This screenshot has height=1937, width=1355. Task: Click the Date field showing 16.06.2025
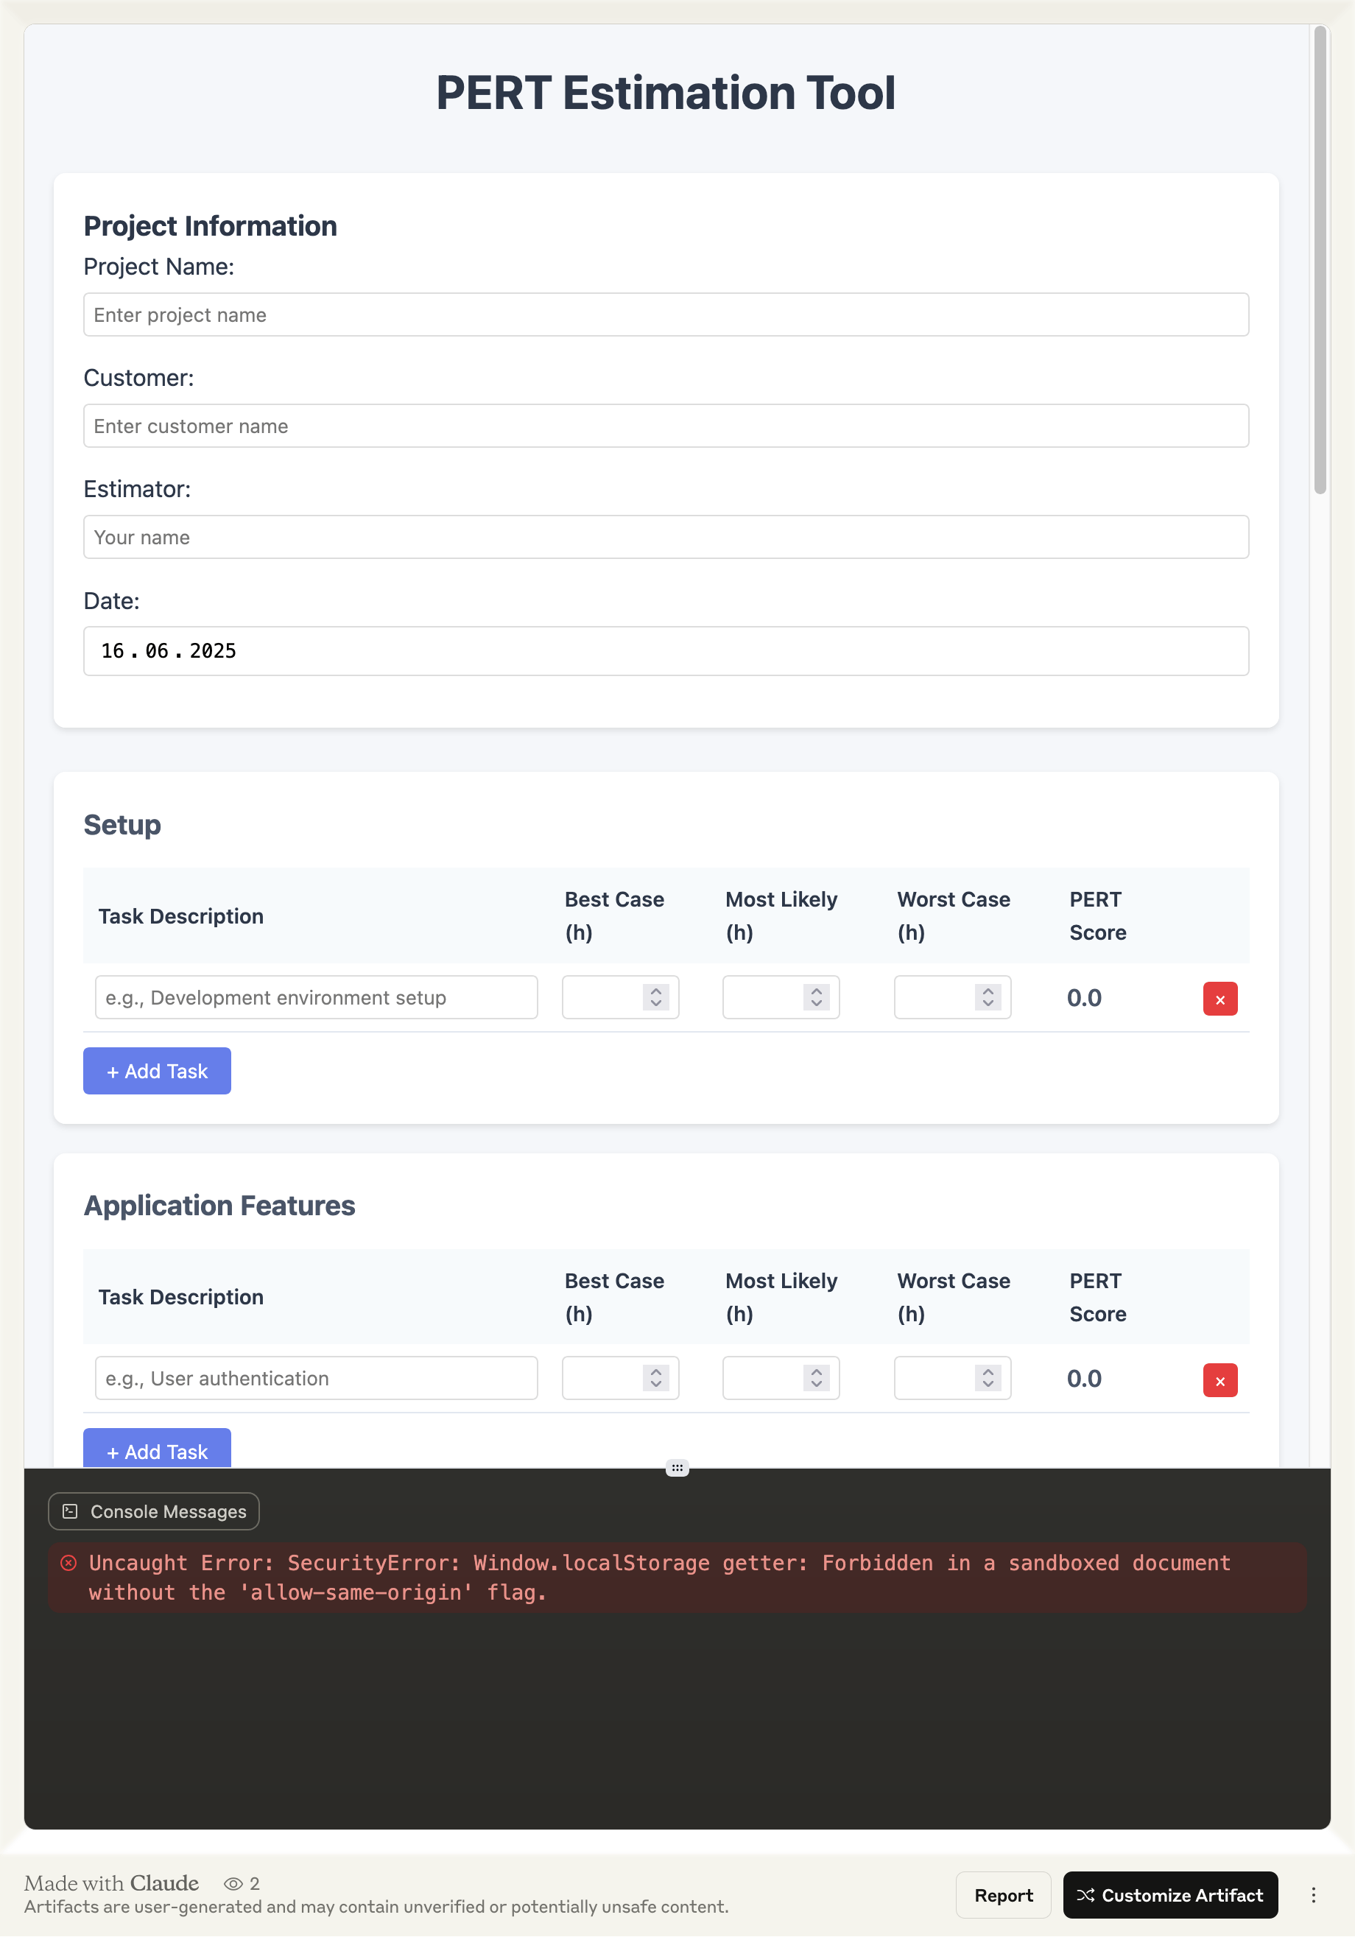tap(665, 650)
